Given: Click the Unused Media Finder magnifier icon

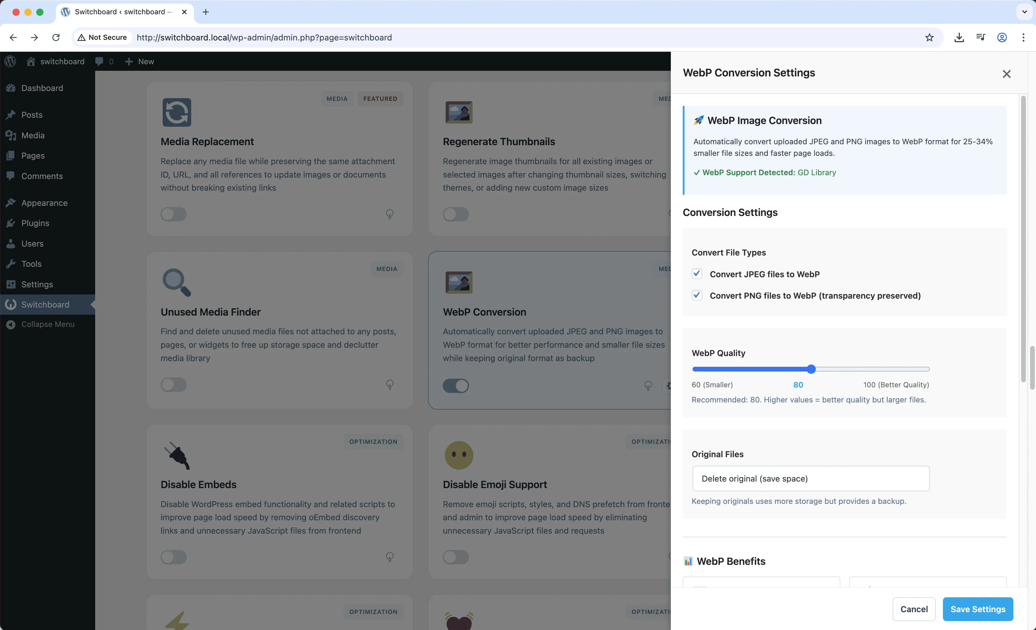Looking at the screenshot, I should point(176,282).
